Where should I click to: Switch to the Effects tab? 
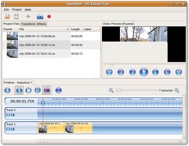(x=41, y=24)
